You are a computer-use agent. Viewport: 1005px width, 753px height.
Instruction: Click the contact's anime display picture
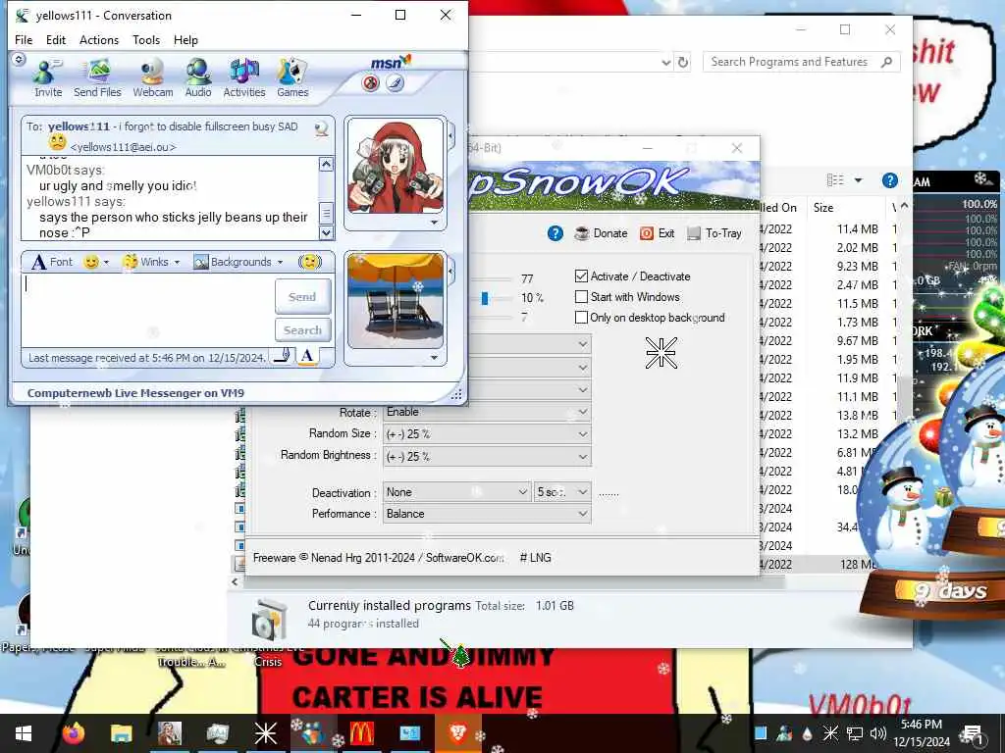396,167
